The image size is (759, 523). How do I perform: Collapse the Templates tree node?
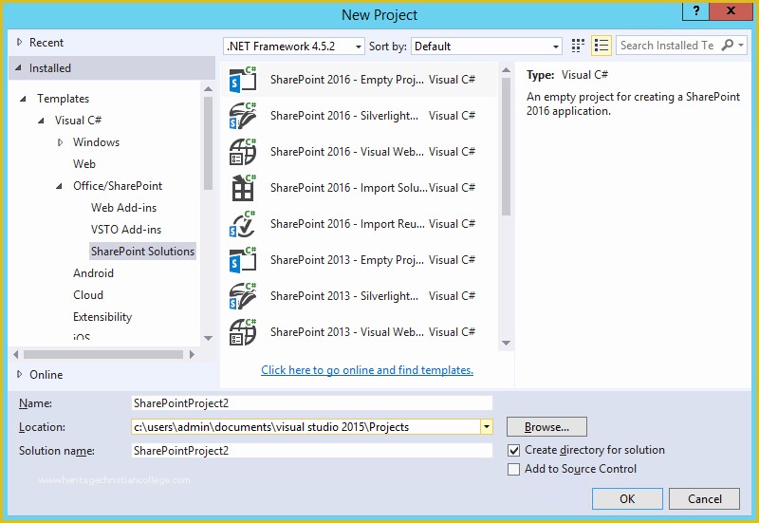(x=23, y=99)
